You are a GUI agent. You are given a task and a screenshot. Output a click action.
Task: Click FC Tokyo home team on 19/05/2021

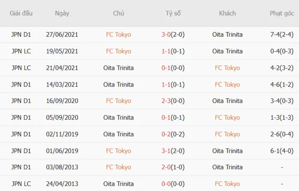pyautogui.click(x=118, y=51)
